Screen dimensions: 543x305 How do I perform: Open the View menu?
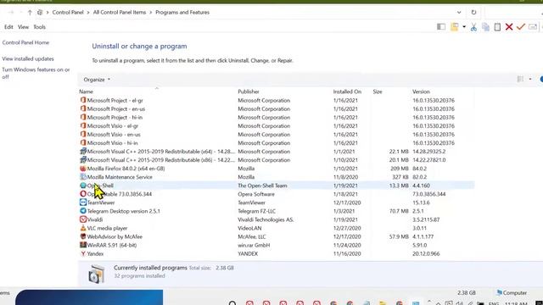click(x=23, y=27)
